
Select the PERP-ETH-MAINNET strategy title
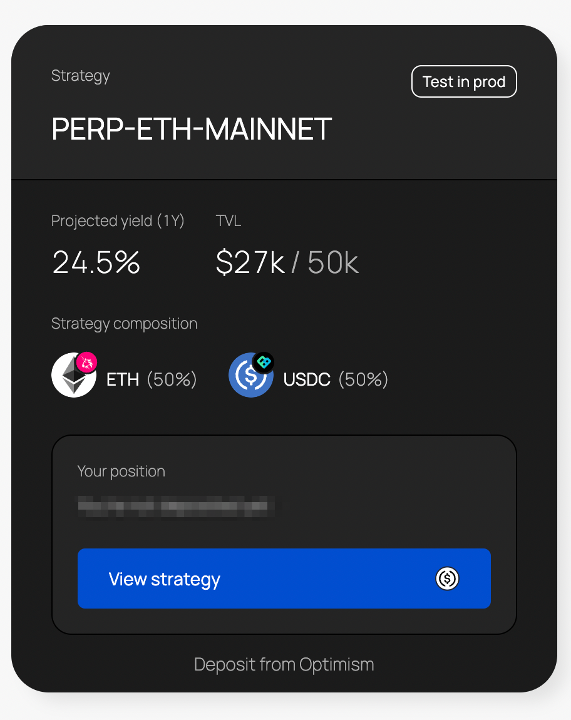192,130
